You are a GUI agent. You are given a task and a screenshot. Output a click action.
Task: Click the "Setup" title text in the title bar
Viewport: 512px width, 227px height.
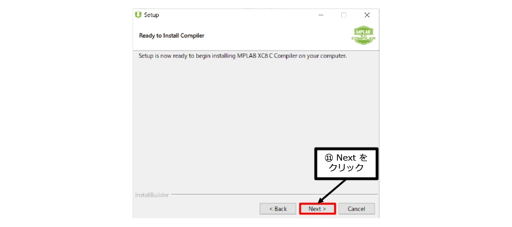pyautogui.click(x=151, y=15)
